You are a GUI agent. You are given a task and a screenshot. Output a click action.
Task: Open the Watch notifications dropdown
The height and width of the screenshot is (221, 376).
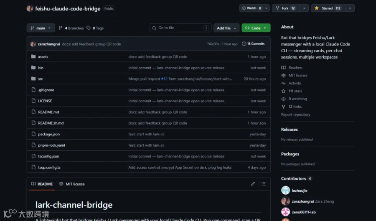(254, 8)
